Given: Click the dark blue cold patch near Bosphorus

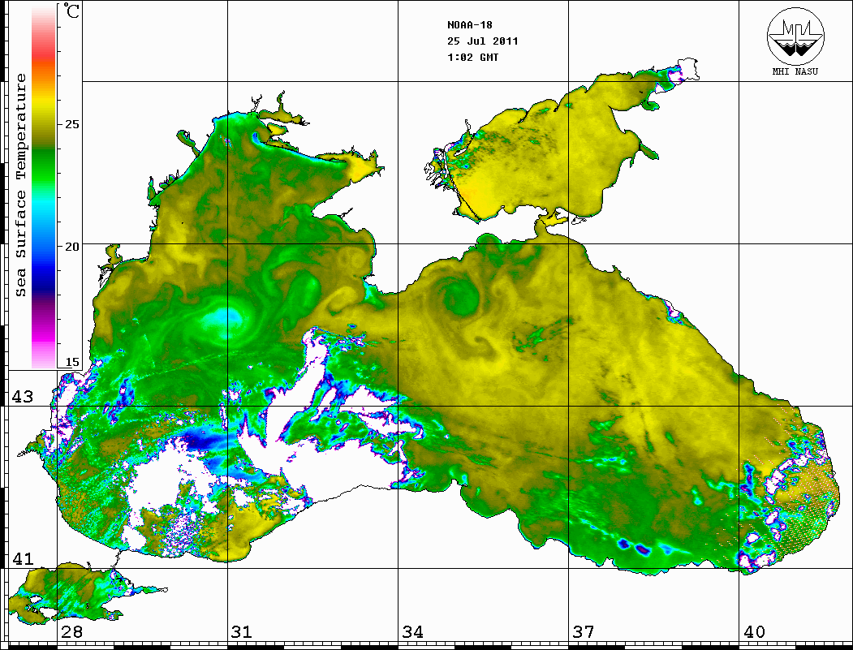Looking at the screenshot, I should pos(204,441).
